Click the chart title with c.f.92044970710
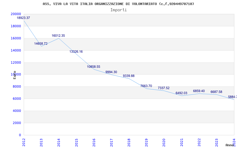This screenshot has height=148, width=237. 118,4
